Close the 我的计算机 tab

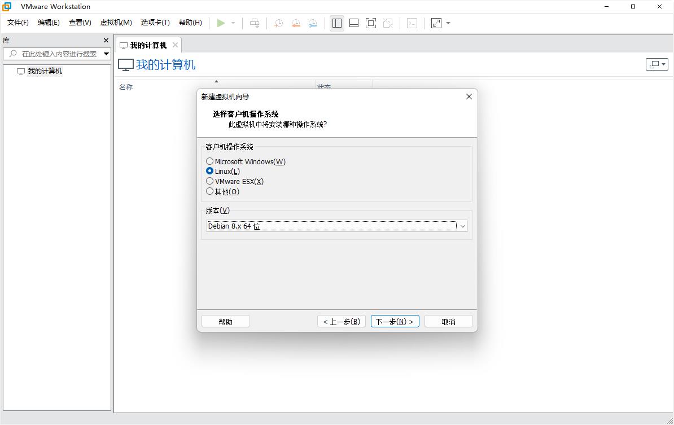click(175, 45)
